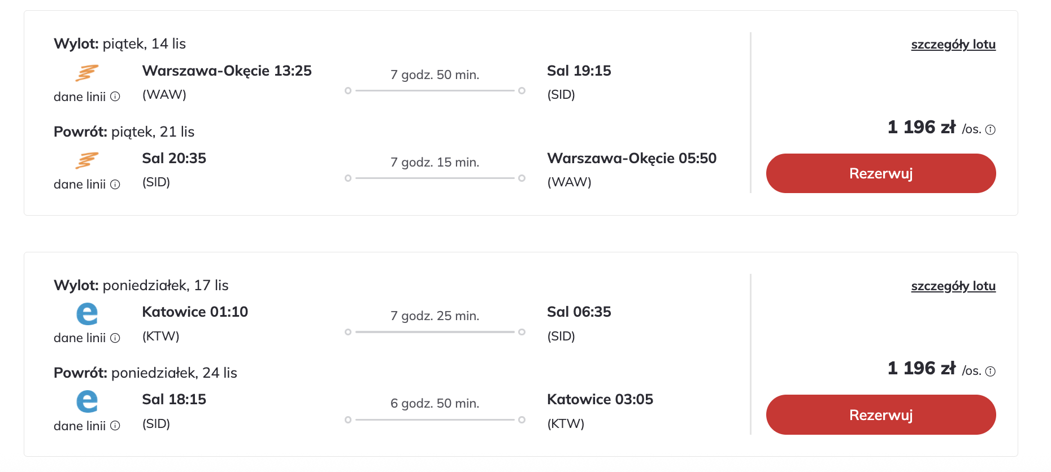Image resolution: width=1051 pixels, height=472 pixels.
Task: Click the Sal 19:15 arrival time text
Action: [579, 70]
